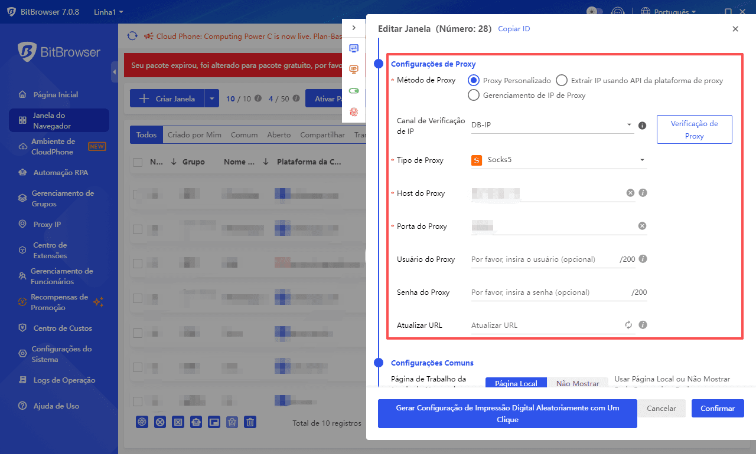Screen dimensions: 756x454
Task: Choose Gerenciamento de IP de Proxy option
Action: (473, 95)
